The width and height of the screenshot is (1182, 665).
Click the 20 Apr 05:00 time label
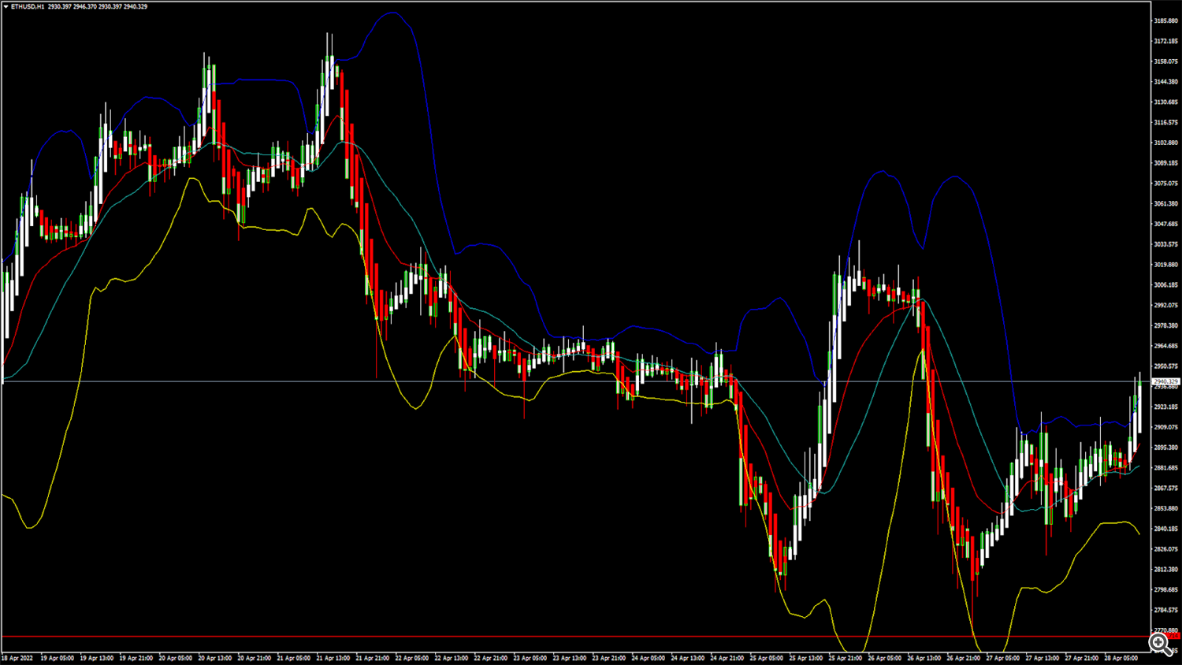pyautogui.click(x=175, y=658)
